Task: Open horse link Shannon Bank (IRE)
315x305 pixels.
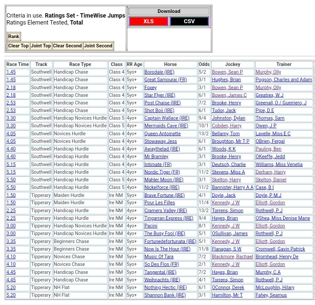Action: (x=165, y=295)
